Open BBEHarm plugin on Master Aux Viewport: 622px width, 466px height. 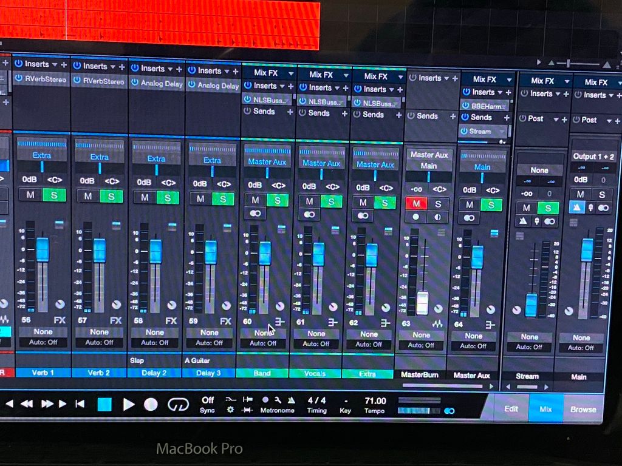pyautogui.click(x=488, y=106)
